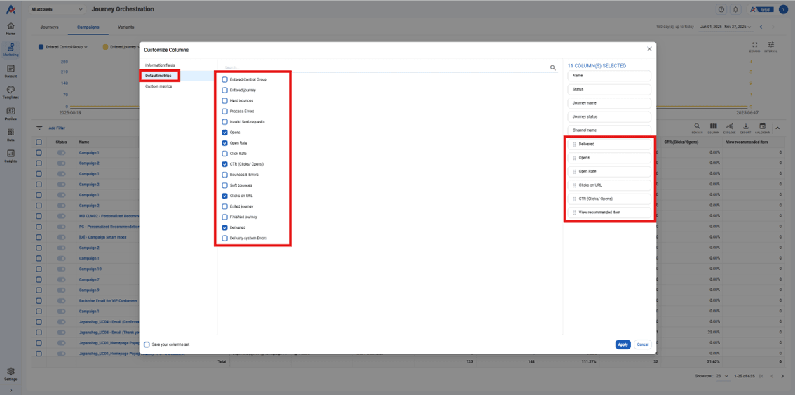Click the magnifier icon in Customize Columns search
Viewport: 795px width, 395px height.
click(x=553, y=67)
